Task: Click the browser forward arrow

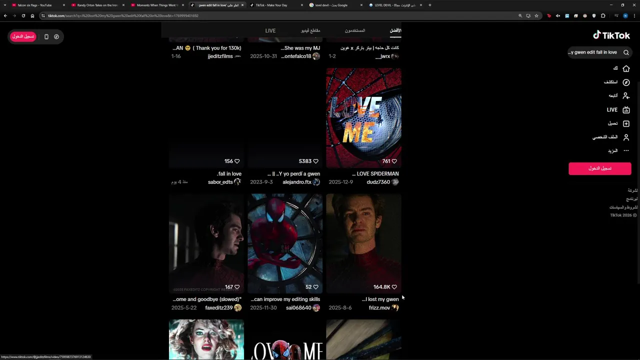Action: click(x=14, y=15)
